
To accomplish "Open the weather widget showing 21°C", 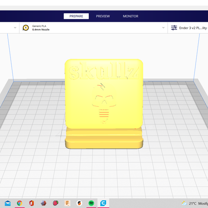I will coord(195,204).
